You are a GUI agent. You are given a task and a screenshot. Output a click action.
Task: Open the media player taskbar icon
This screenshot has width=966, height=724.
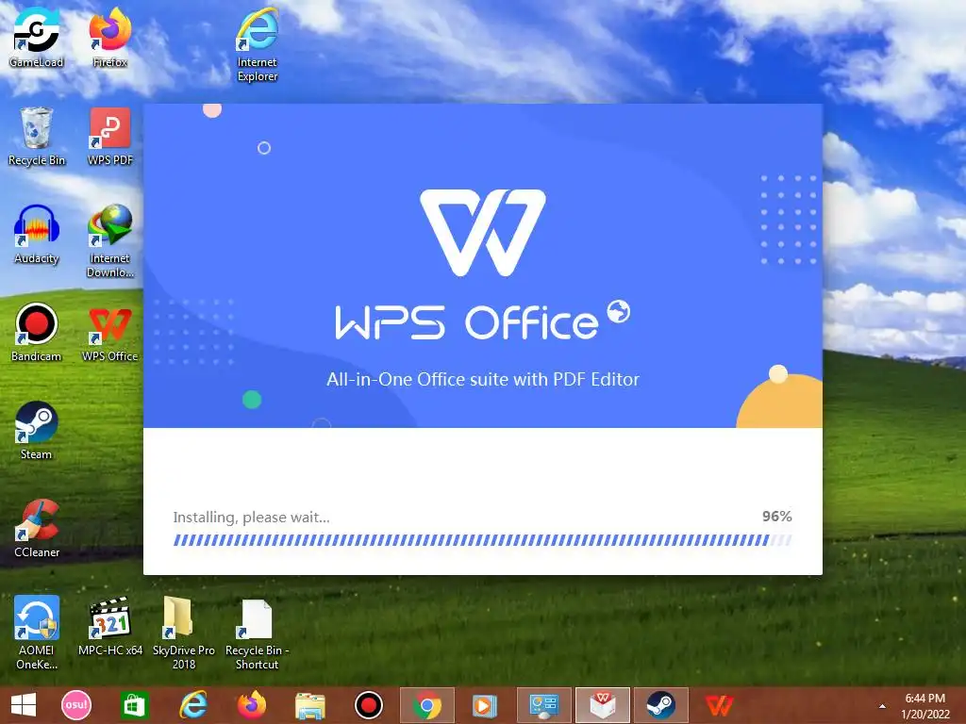tap(485, 705)
